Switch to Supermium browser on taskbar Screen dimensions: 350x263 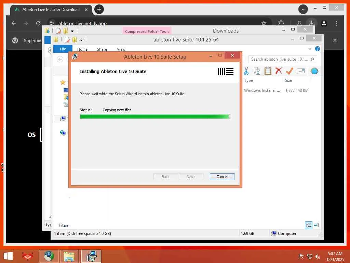[49, 256]
